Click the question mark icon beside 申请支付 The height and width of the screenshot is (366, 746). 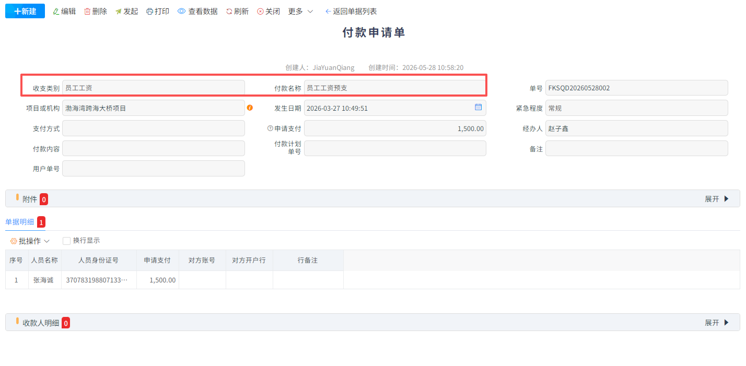click(270, 128)
